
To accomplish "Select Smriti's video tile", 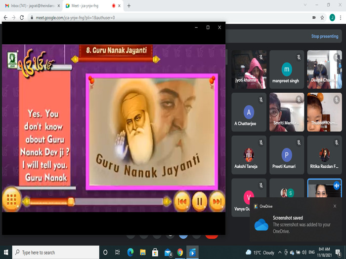I will coord(287,112).
